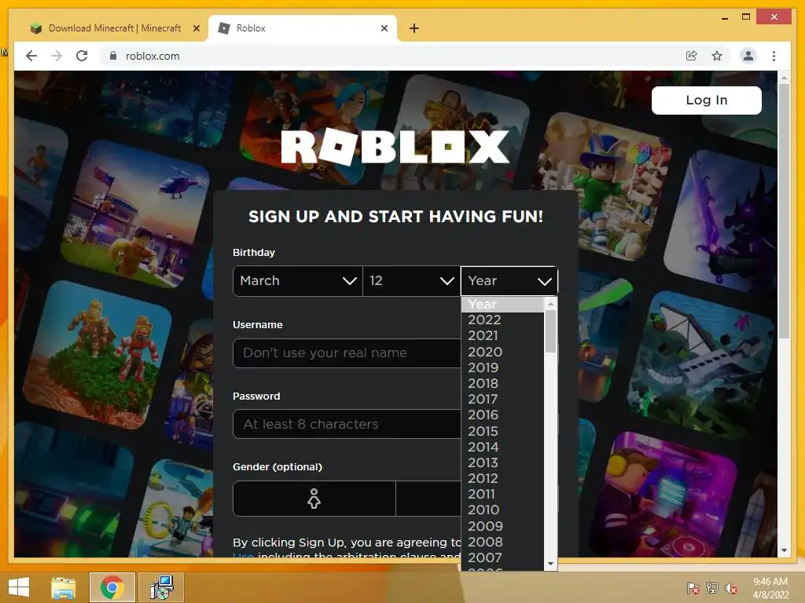Viewport: 805px width, 603px height.
Task: Maximize the Chrome window
Action: (746, 17)
